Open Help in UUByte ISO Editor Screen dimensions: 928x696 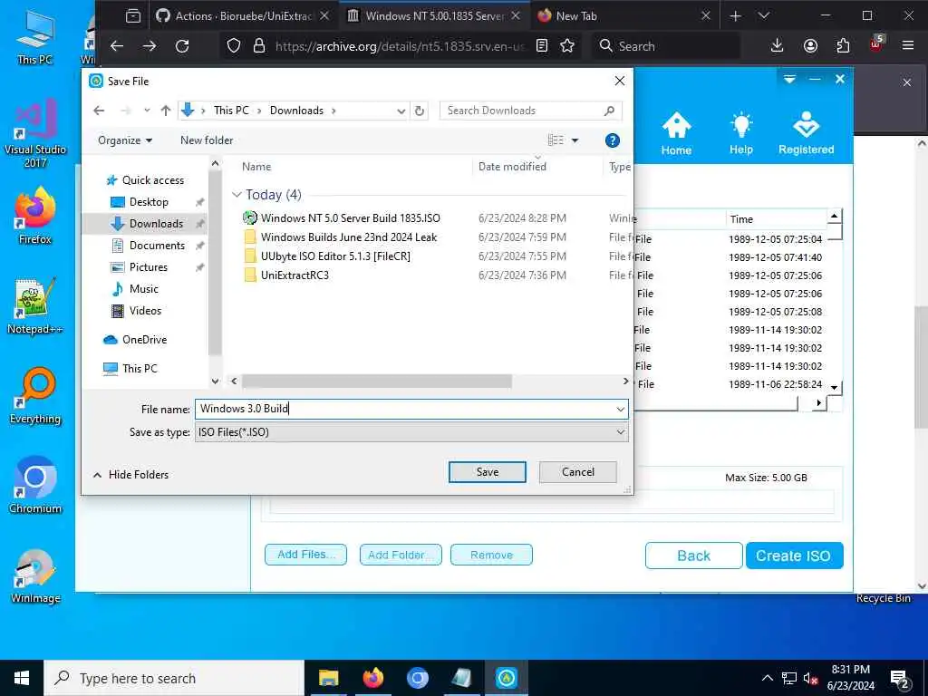point(741,134)
